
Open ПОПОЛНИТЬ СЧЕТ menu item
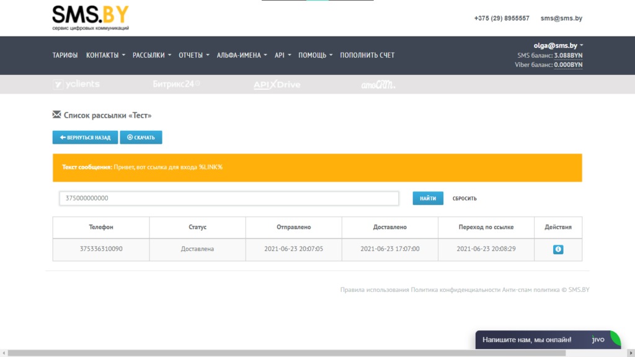pos(367,55)
